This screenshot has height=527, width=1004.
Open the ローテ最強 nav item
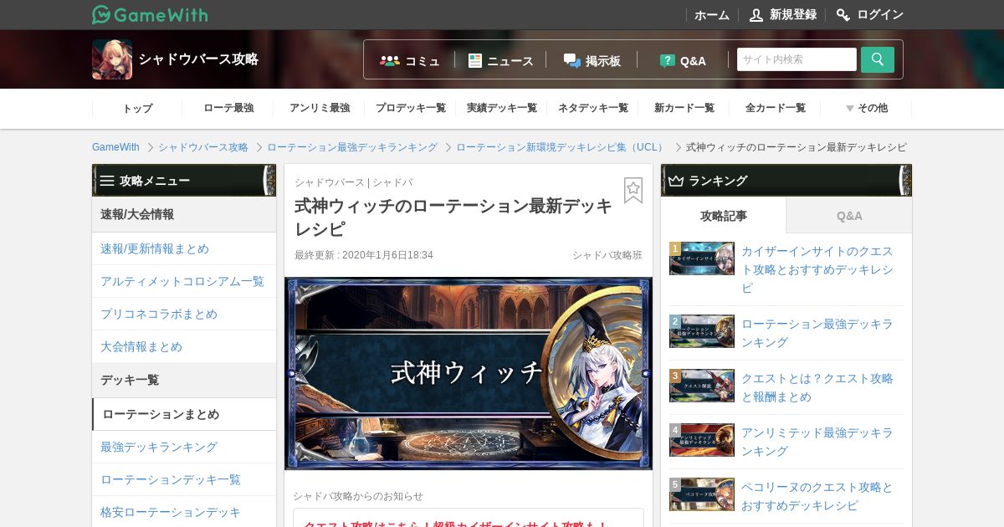click(228, 108)
